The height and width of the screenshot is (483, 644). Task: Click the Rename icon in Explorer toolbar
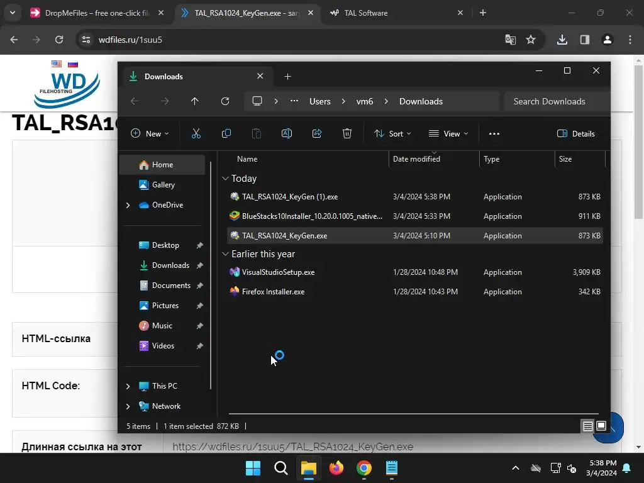coord(287,133)
